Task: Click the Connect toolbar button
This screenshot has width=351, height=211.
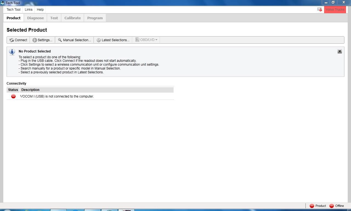Action: click(x=18, y=40)
